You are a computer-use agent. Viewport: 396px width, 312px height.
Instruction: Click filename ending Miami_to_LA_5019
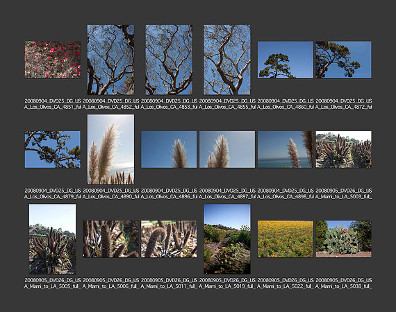click(x=227, y=284)
